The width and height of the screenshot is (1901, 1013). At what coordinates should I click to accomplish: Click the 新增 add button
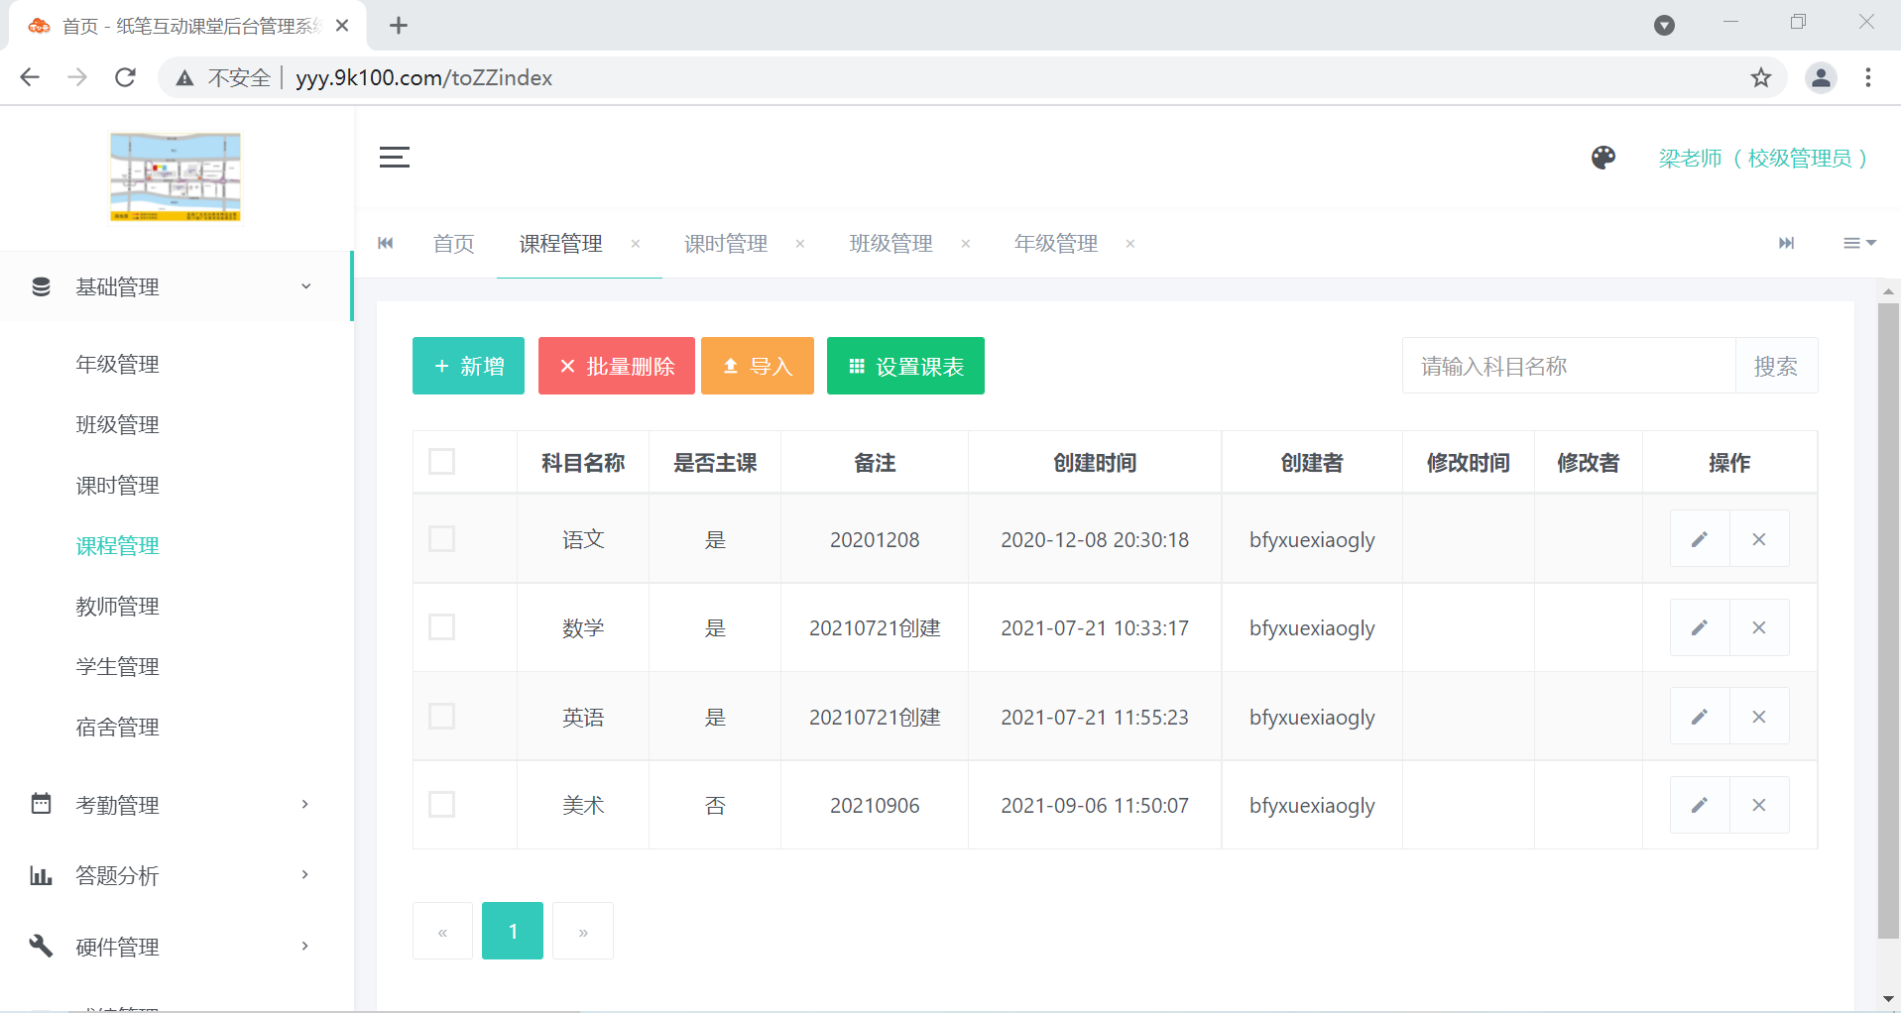click(x=468, y=366)
